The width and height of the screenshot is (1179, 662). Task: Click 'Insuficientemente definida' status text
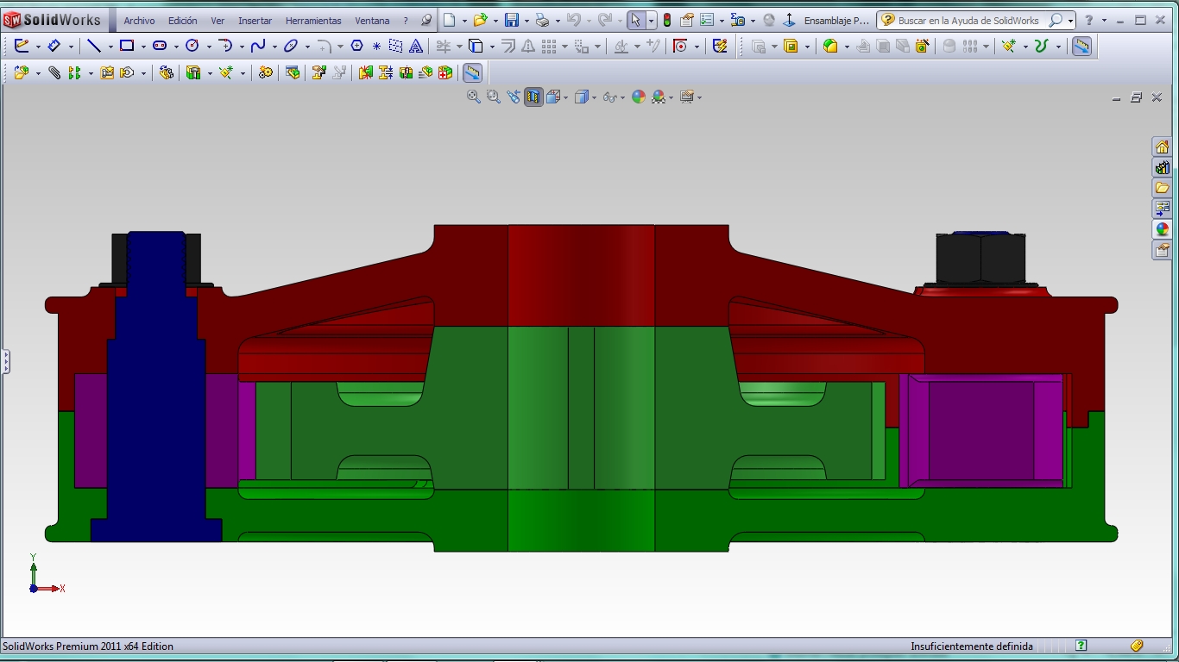(x=971, y=646)
